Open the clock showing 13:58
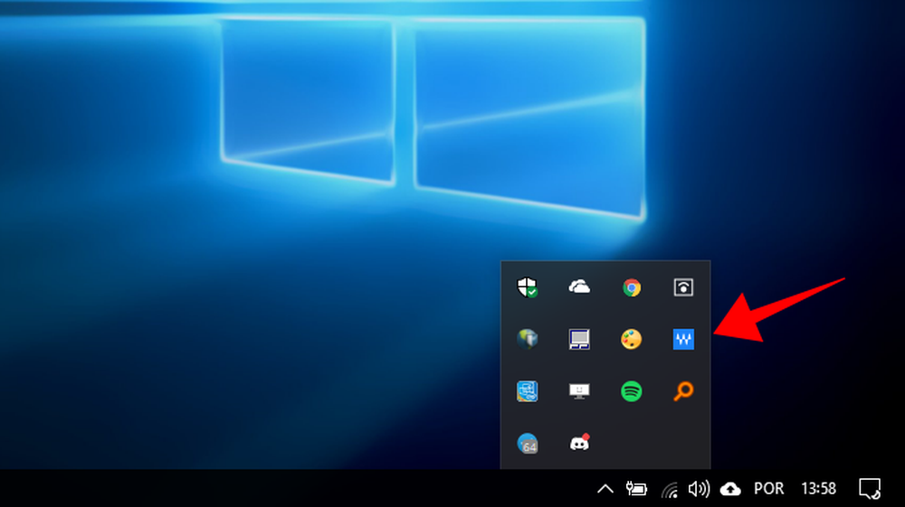 click(818, 489)
